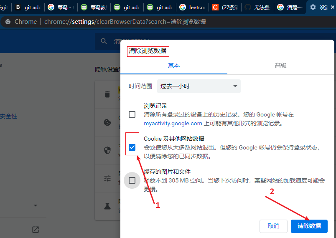336x238 pixels.
Task: Switch to the B git add browser tab
Action: click(x=28, y=7)
